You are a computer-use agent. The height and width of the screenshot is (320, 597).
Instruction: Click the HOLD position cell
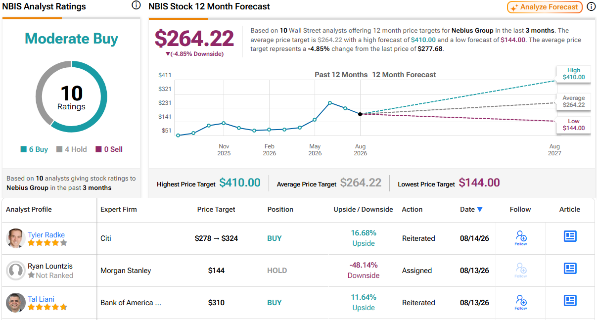tap(277, 271)
